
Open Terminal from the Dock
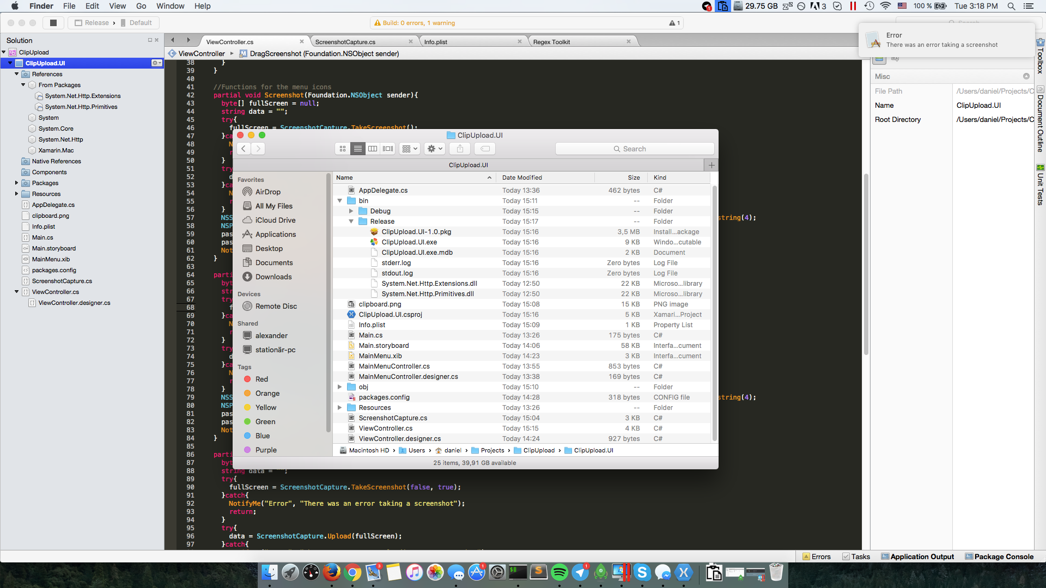[x=518, y=572]
